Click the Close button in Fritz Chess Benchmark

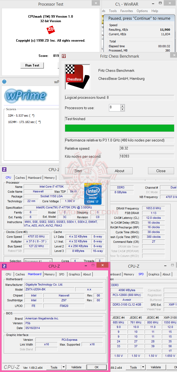pyautogui.click(x=161, y=171)
